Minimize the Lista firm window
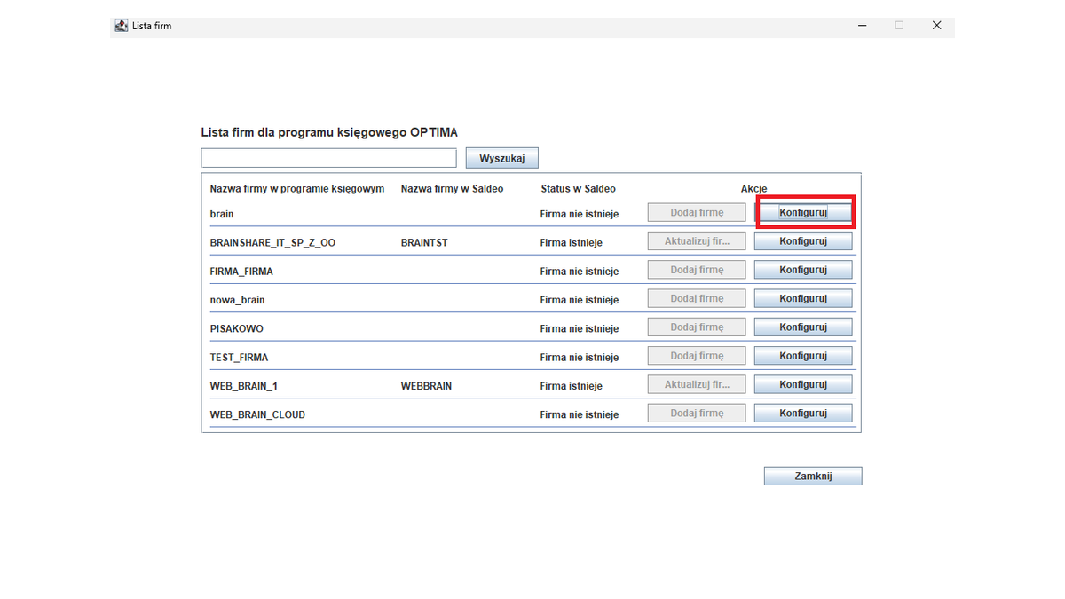1065x599 pixels. [863, 26]
